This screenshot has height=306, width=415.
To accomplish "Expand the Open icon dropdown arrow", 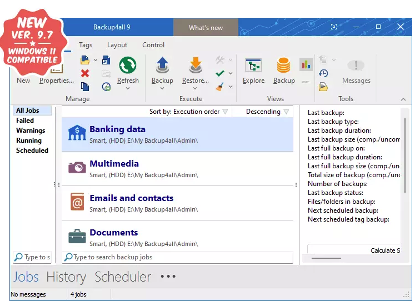I will (96, 61).
